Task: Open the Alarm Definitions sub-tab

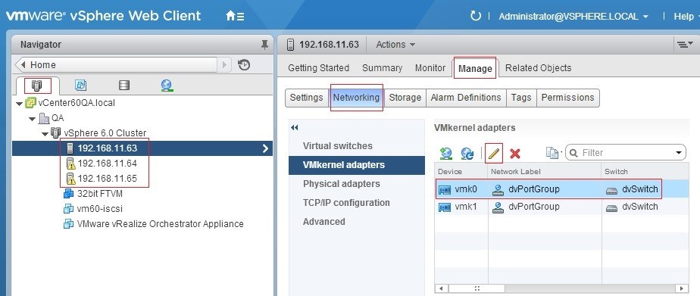Action: tap(466, 97)
